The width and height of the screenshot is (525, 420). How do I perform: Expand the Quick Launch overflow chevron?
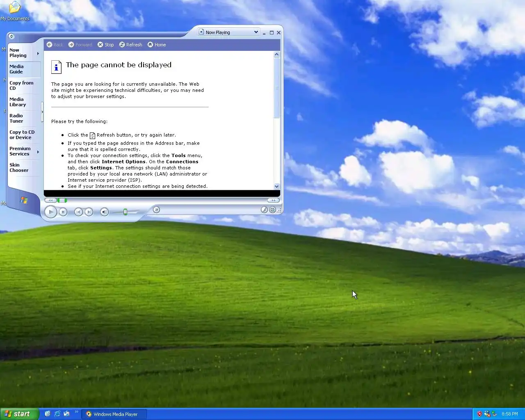coord(76,412)
